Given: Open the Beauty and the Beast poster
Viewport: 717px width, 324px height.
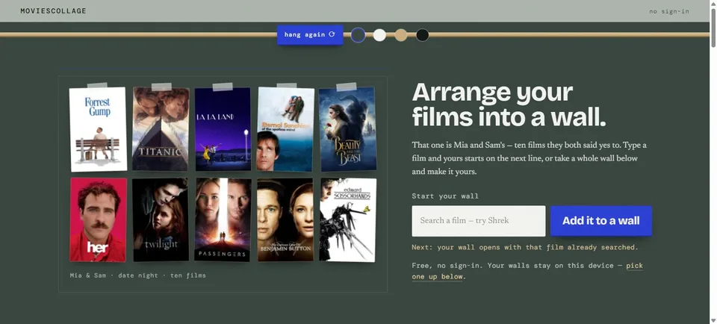Looking at the screenshot, I should 347,129.
